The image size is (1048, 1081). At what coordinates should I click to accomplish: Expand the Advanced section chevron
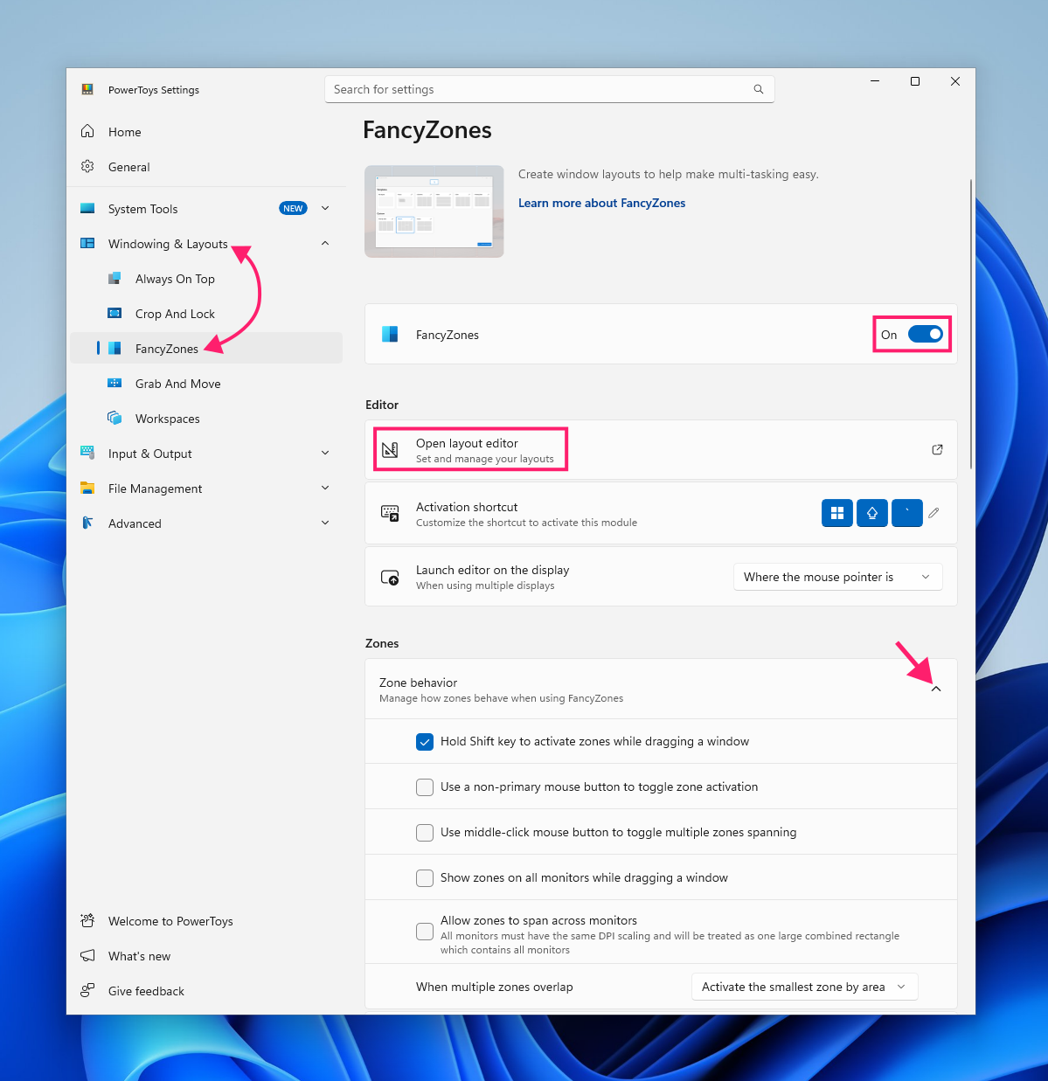325,523
